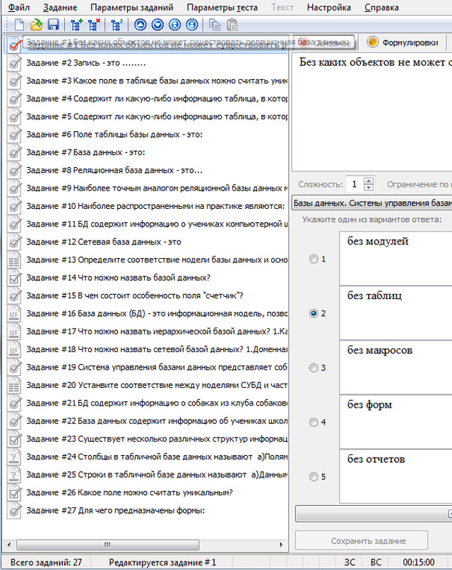Open the Параметры теста menu
This screenshot has width=452, height=570.
pos(222,8)
